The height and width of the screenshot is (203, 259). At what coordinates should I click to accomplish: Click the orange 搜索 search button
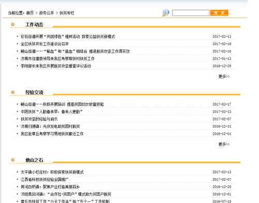219,13
